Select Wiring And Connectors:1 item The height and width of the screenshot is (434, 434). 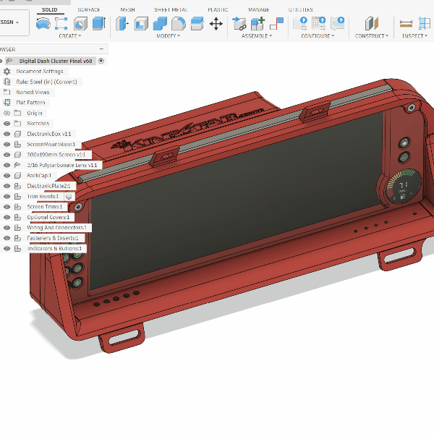click(56, 228)
